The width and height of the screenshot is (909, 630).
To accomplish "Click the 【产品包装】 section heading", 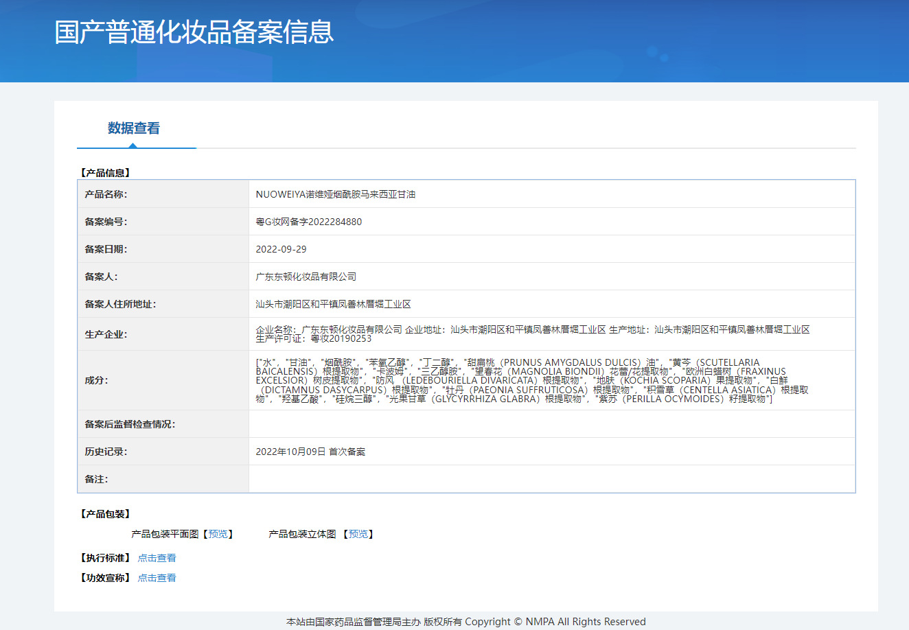I will point(105,514).
